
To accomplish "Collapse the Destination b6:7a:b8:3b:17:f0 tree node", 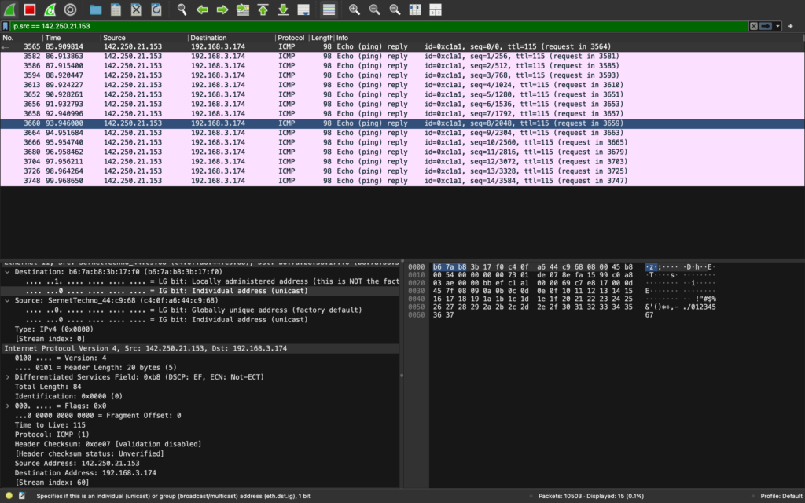I will [8, 271].
